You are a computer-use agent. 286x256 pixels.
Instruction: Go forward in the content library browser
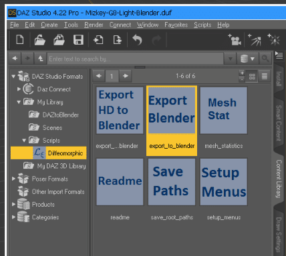27,59
